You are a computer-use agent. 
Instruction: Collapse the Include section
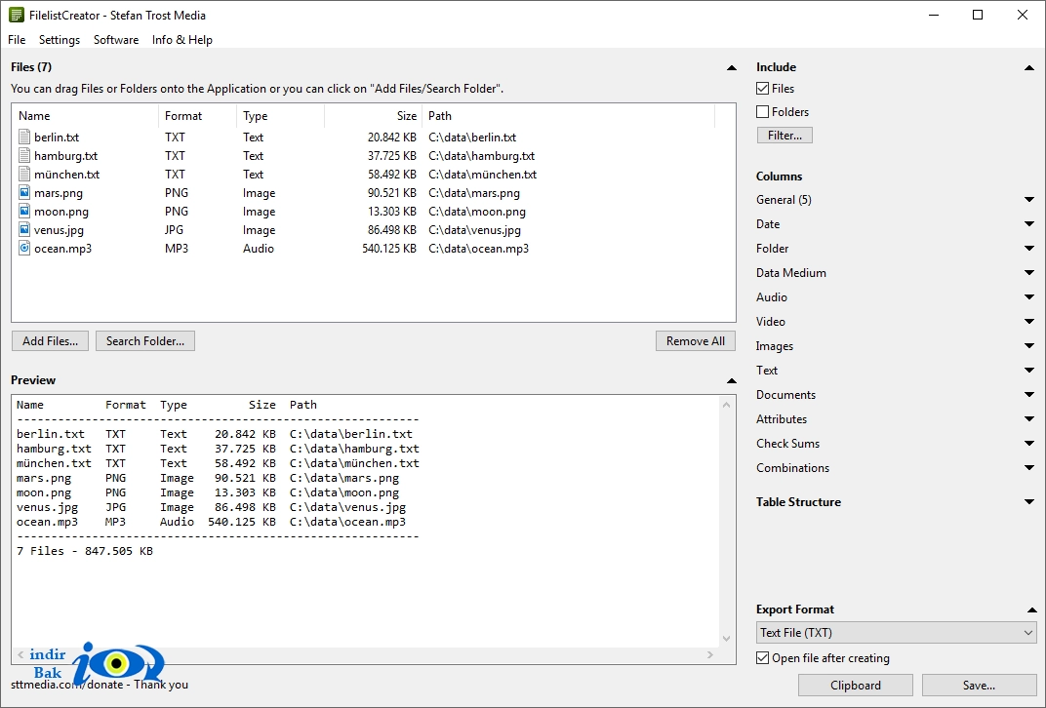click(x=1028, y=67)
